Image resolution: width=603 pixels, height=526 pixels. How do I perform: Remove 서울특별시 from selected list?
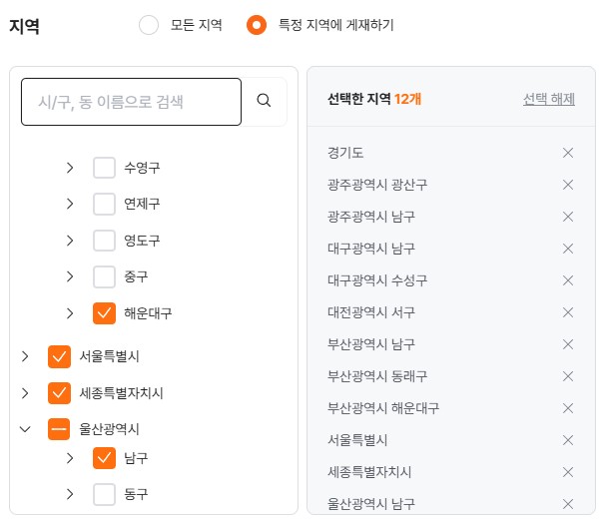tap(568, 440)
